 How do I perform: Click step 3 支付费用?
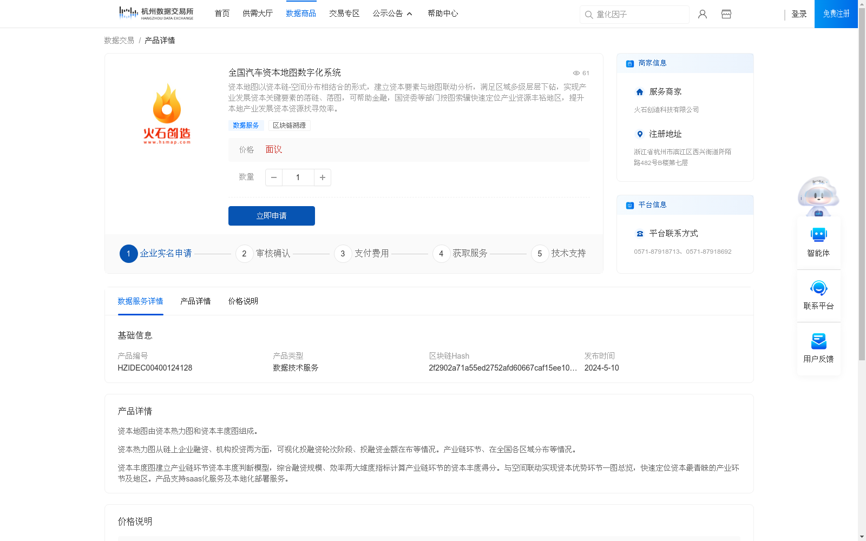click(x=362, y=253)
